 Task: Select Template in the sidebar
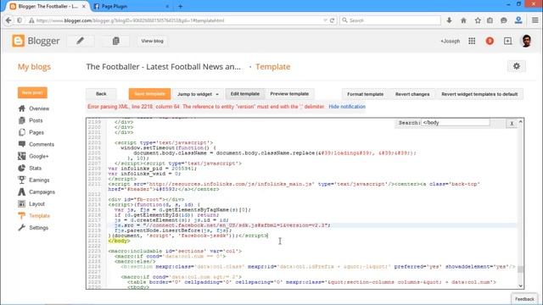[40, 216]
